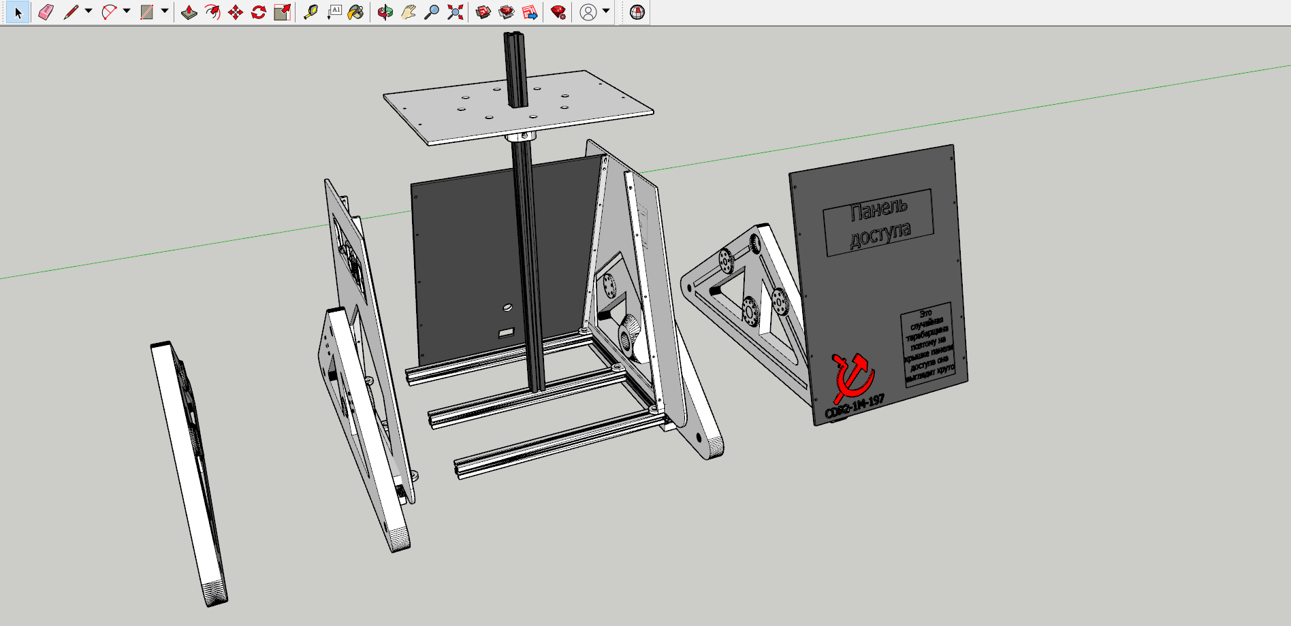Screen dimensions: 1291x626
Task: Click the globe Add Location icon
Action: [637, 12]
